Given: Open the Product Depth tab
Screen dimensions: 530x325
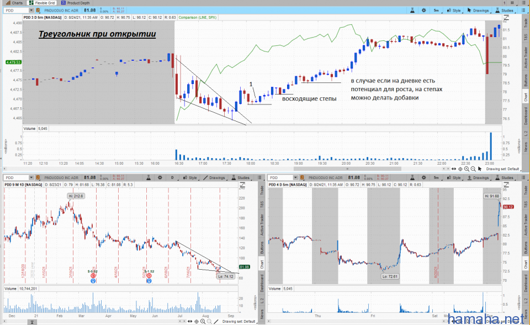Looking at the screenshot, I should (x=75, y=3).
